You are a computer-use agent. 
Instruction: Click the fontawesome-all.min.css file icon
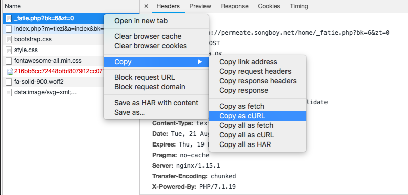9,61
